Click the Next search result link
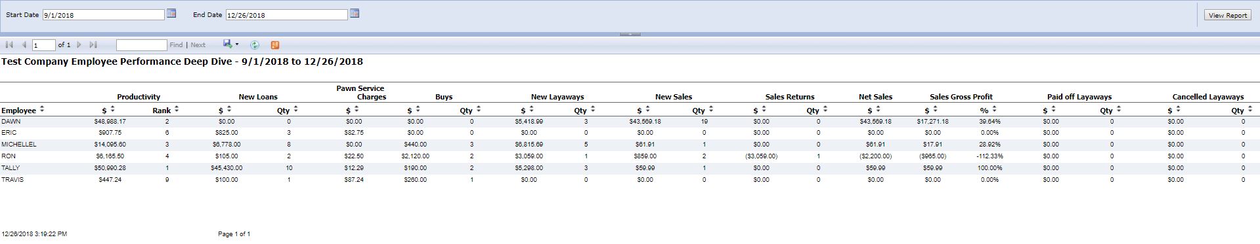1260x244 pixels. [x=198, y=45]
